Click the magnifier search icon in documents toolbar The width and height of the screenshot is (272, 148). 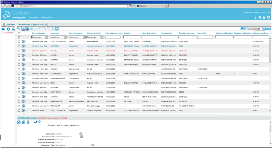point(18,29)
